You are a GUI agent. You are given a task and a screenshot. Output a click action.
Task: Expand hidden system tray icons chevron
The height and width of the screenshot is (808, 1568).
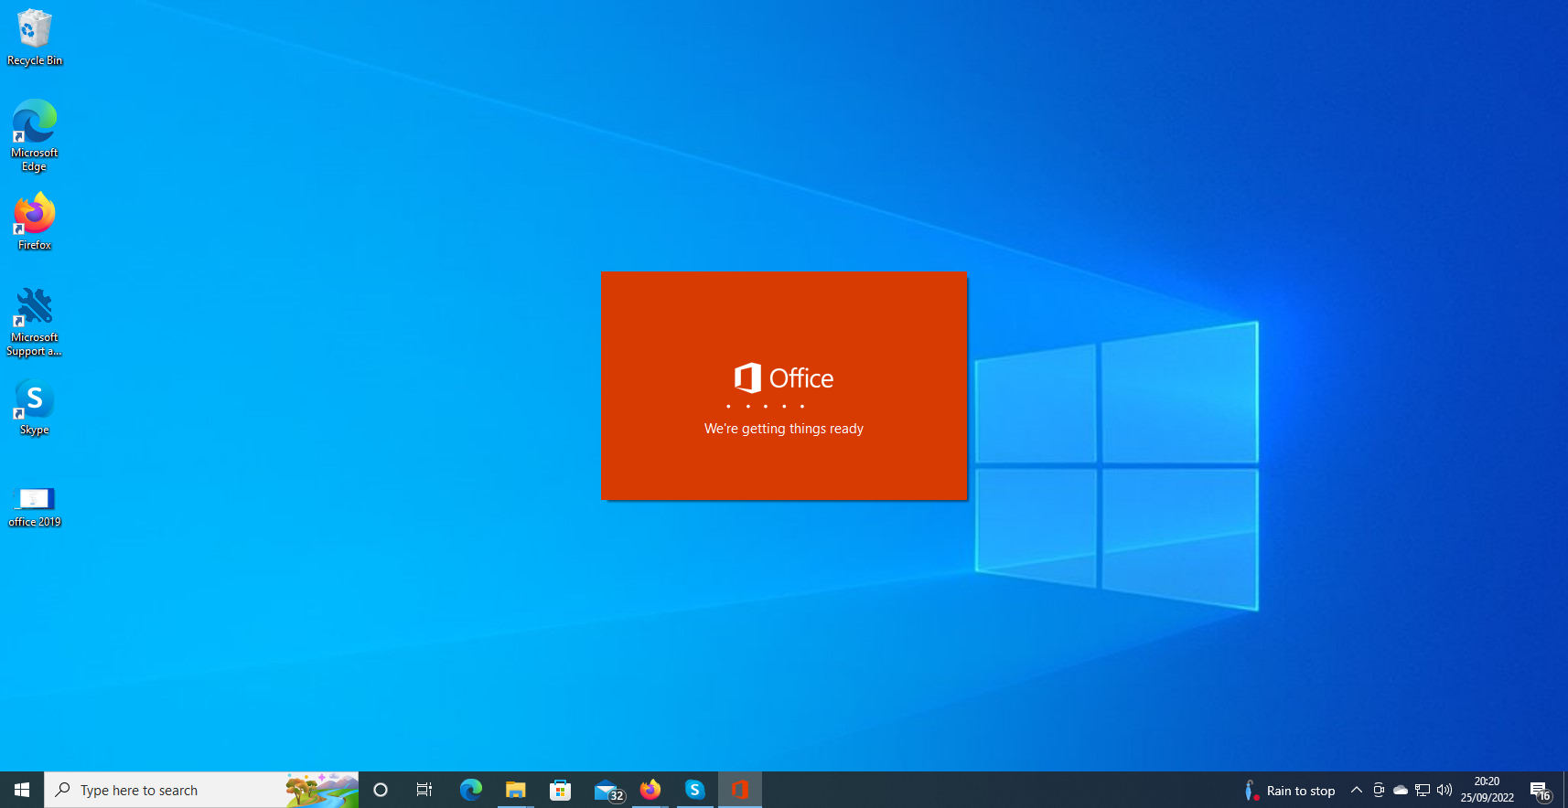[x=1357, y=790]
